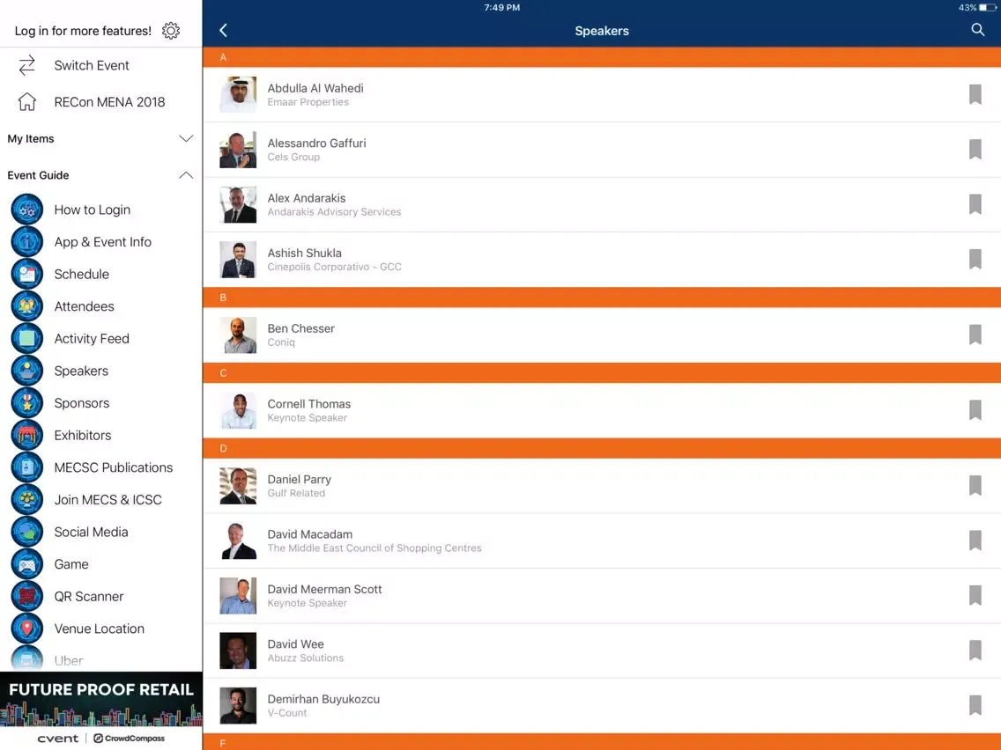Tap the App & Event Info icon
This screenshot has width=1001, height=750.
[x=26, y=242]
